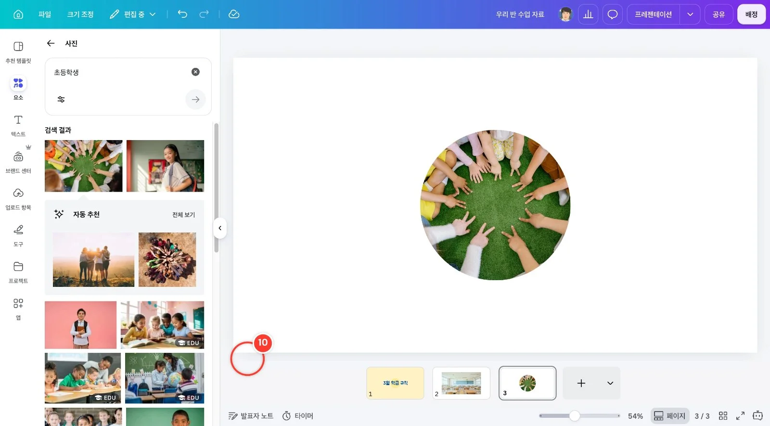Select page 1 thumbnail 3월 학급 규칙
The height and width of the screenshot is (426, 770).
pyautogui.click(x=395, y=383)
